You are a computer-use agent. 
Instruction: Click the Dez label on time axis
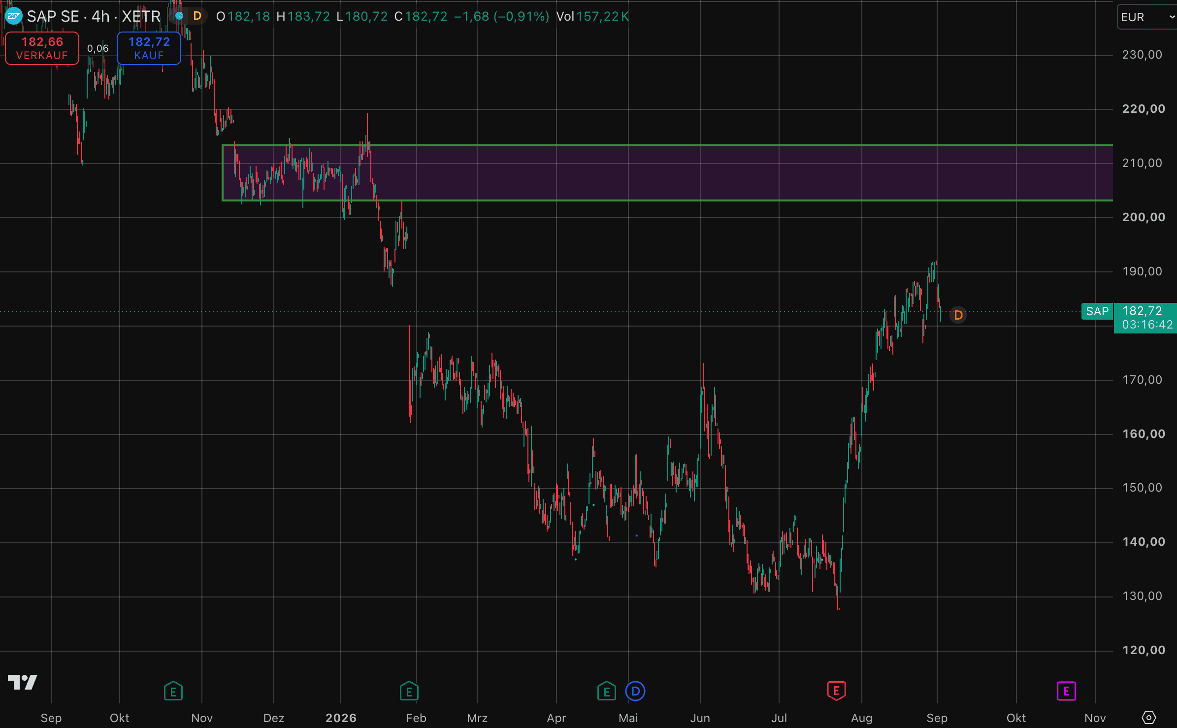[x=274, y=718]
